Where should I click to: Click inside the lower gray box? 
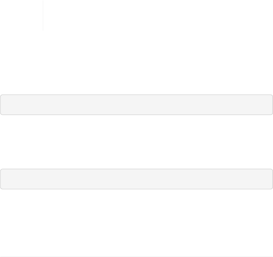[136, 179]
